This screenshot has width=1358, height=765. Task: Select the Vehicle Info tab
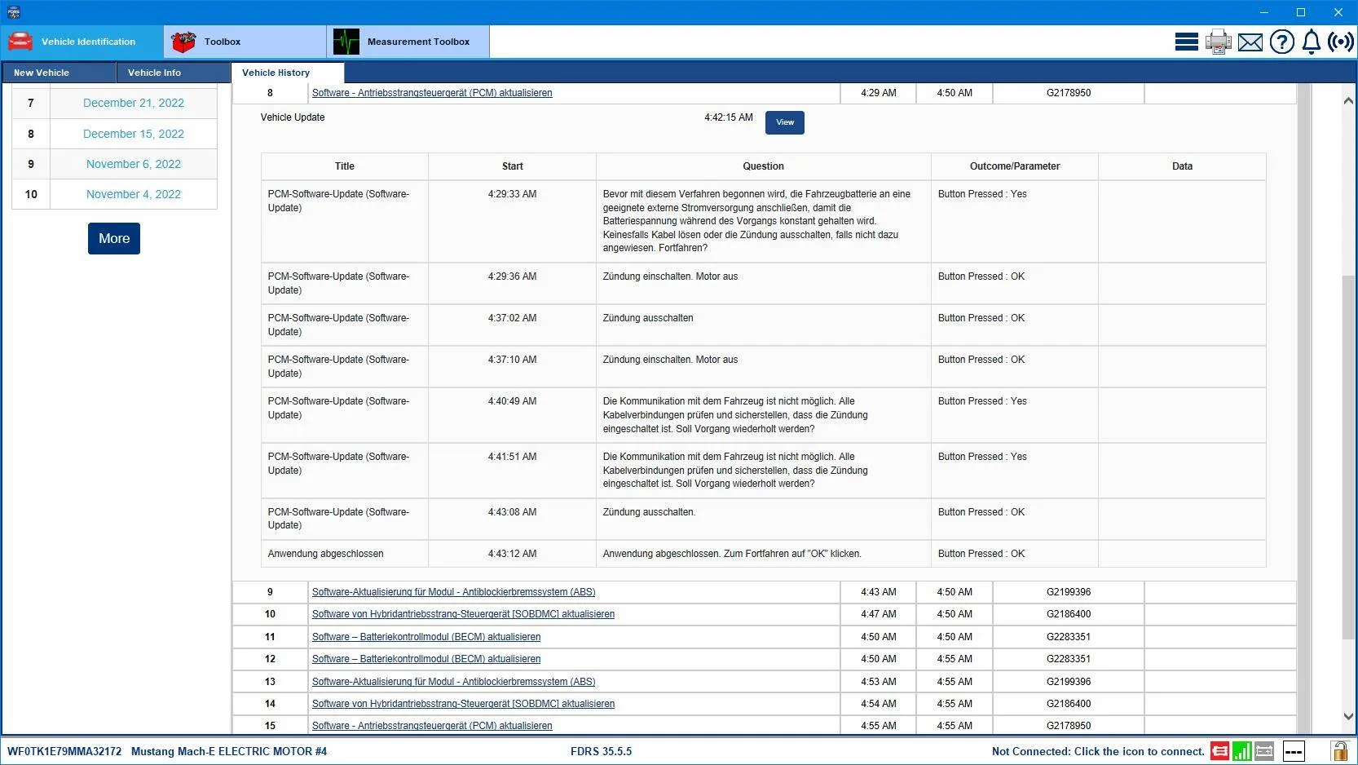(154, 73)
